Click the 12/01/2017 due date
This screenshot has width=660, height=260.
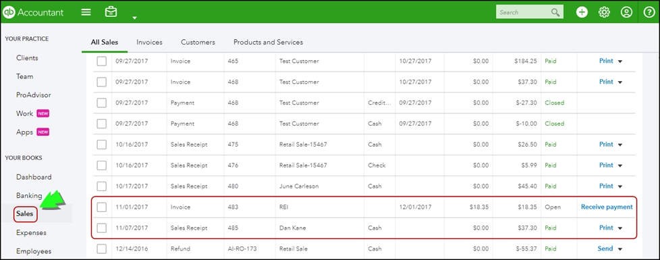click(415, 207)
